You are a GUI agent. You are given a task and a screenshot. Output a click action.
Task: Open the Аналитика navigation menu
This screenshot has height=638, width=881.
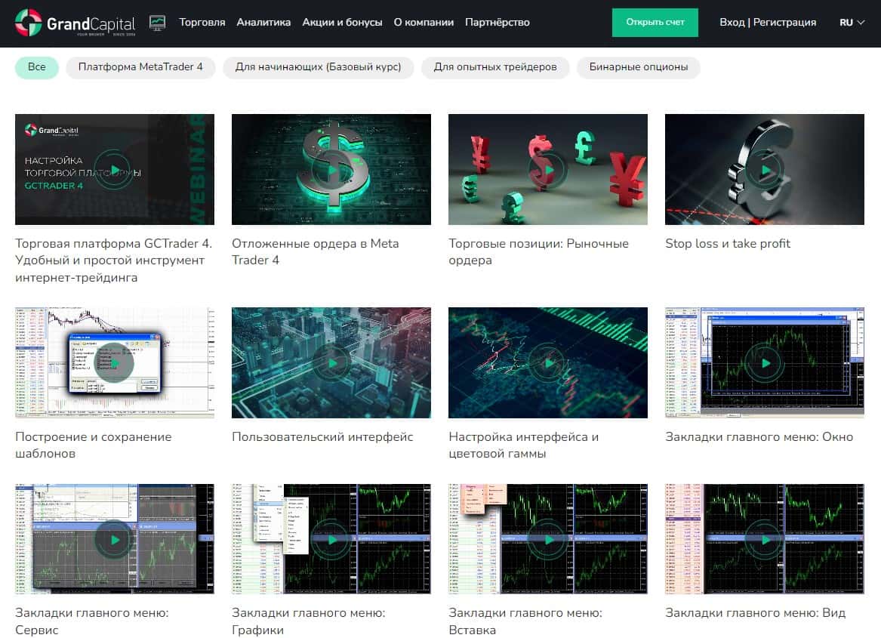pos(263,23)
